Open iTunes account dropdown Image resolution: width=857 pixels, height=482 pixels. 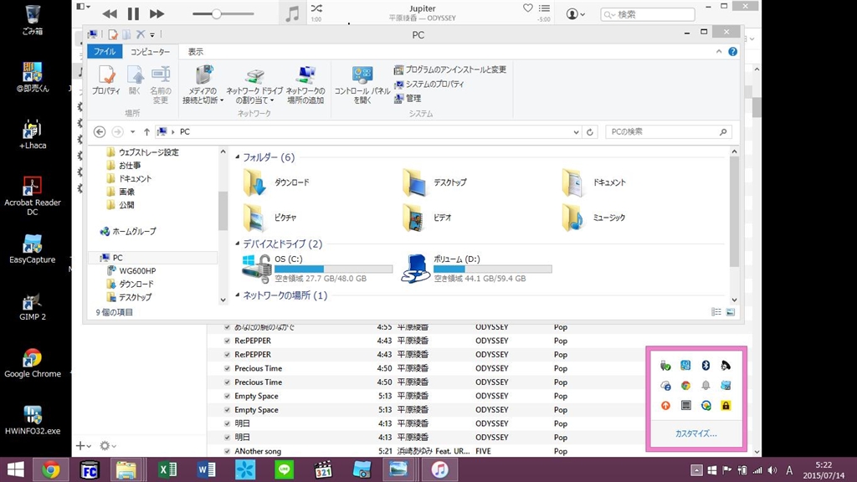(576, 14)
